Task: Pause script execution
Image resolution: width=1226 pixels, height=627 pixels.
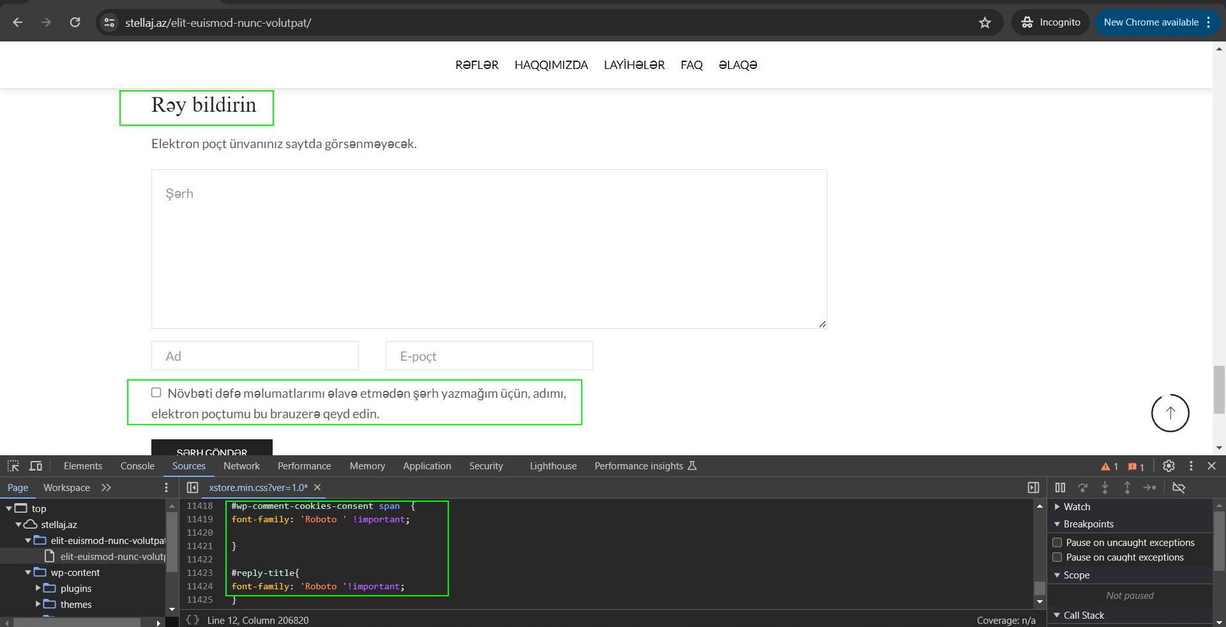Action: tap(1060, 488)
